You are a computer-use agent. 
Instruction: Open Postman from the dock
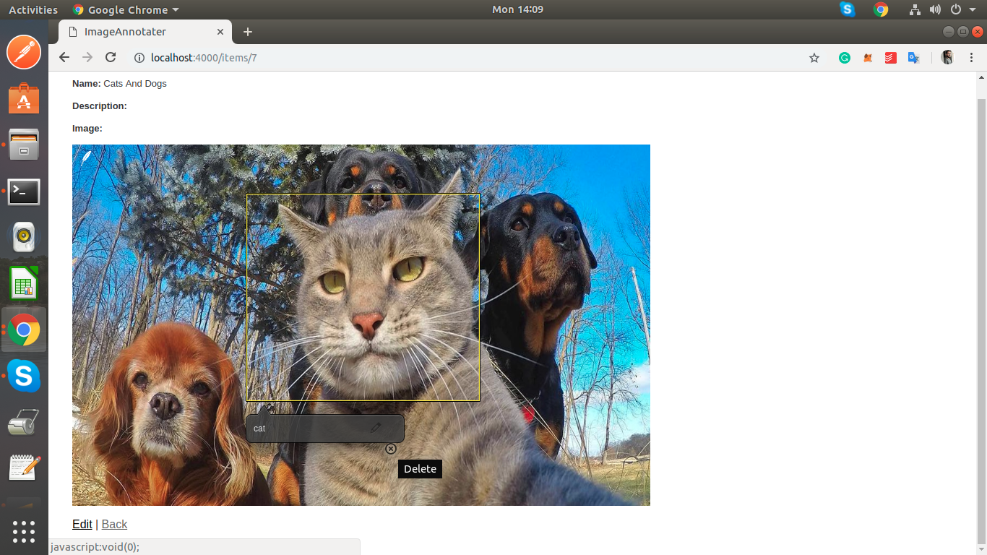(24, 52)
